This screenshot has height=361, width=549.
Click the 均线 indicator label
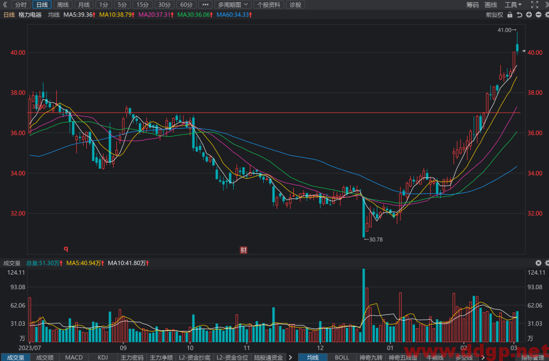[x=54, y=14]
